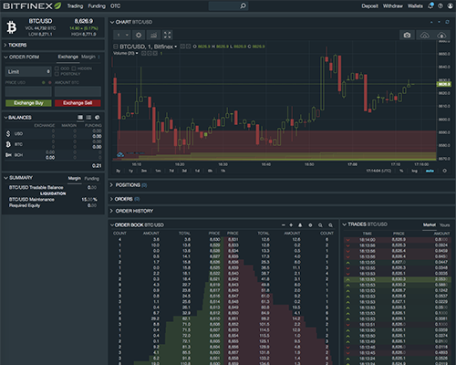Decrease order book precision minus icon
Viewport: 456px width, 365px height.
click(x=284, y=225)
